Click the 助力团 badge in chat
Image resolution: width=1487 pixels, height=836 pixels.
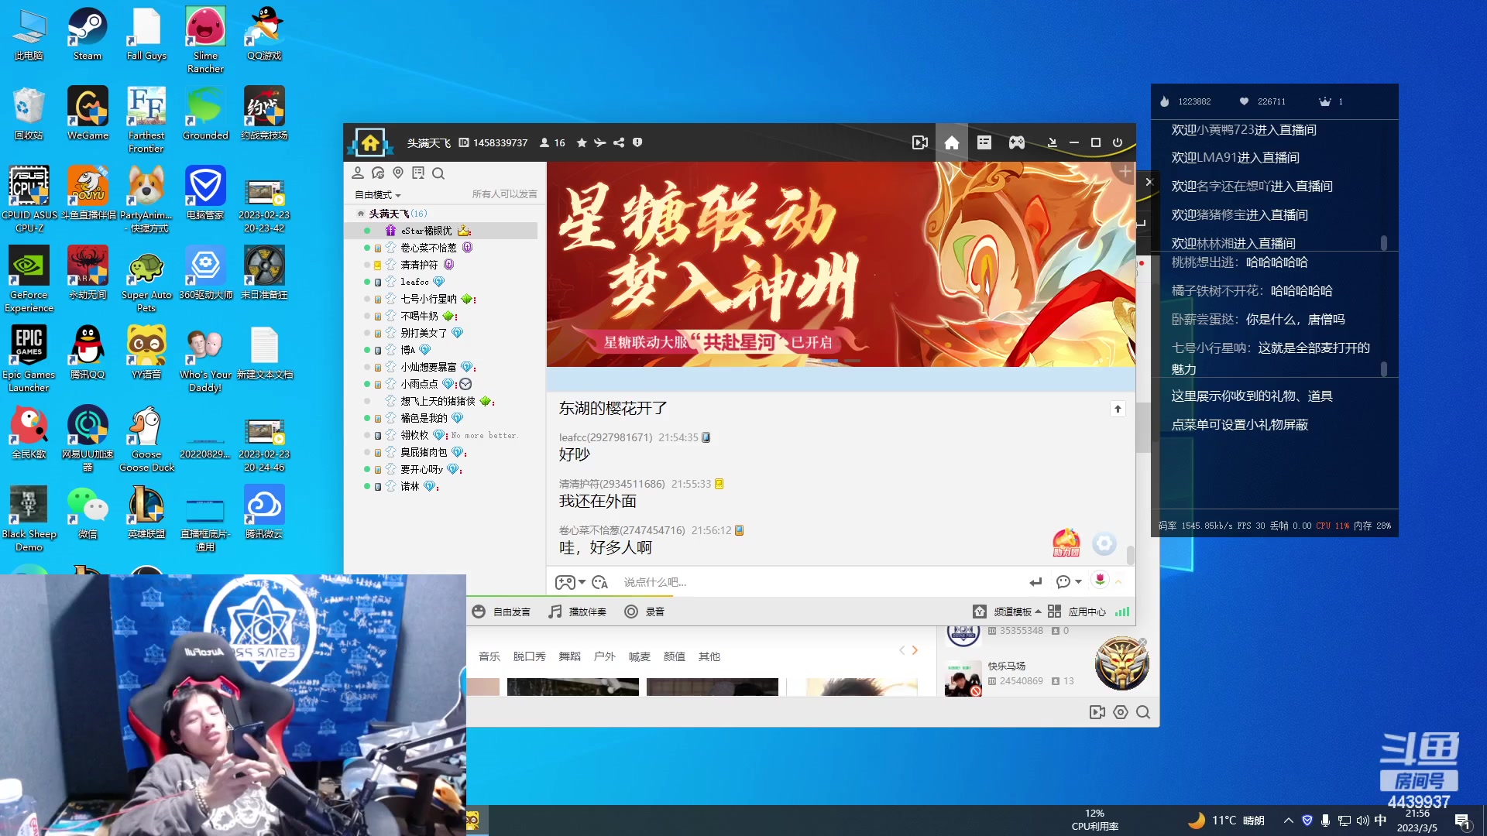point(1066,543)
